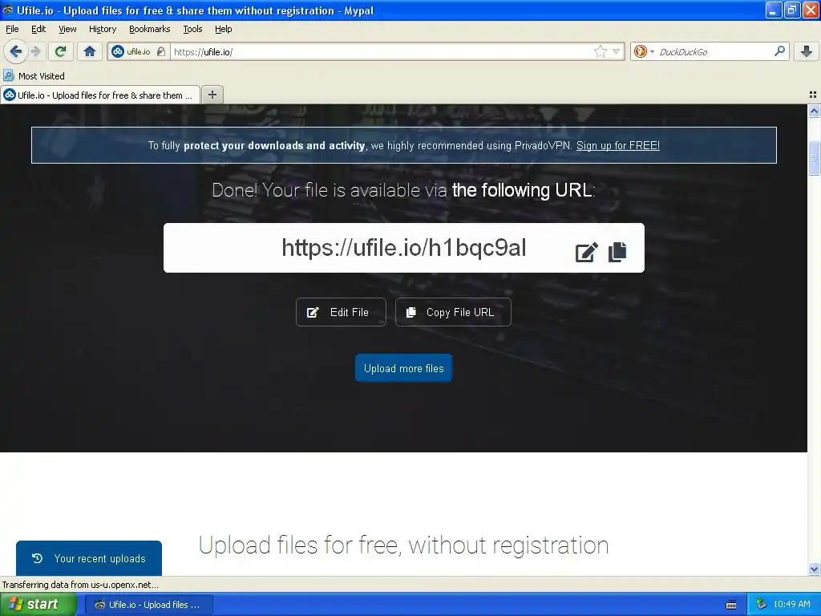Open the address bar history dropdown arrow
The height and width of the screenshot is (616, 821).
coord(617,51)
